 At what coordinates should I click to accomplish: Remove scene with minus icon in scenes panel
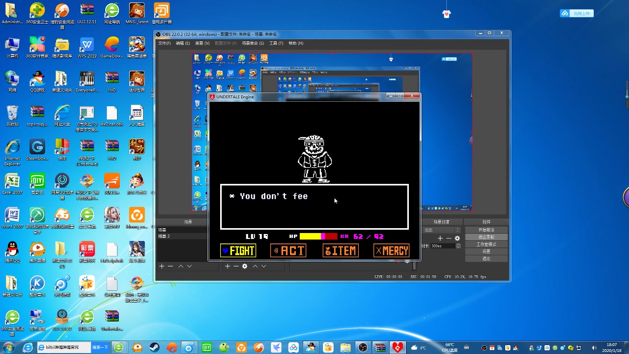pos(171,266)
